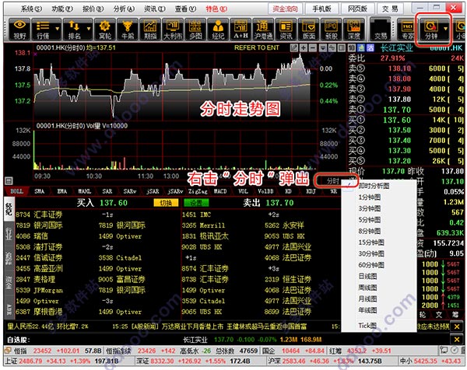Open the 期指 index futures icon
Viewport: 467px width, 370px height.
click(150, 29)
